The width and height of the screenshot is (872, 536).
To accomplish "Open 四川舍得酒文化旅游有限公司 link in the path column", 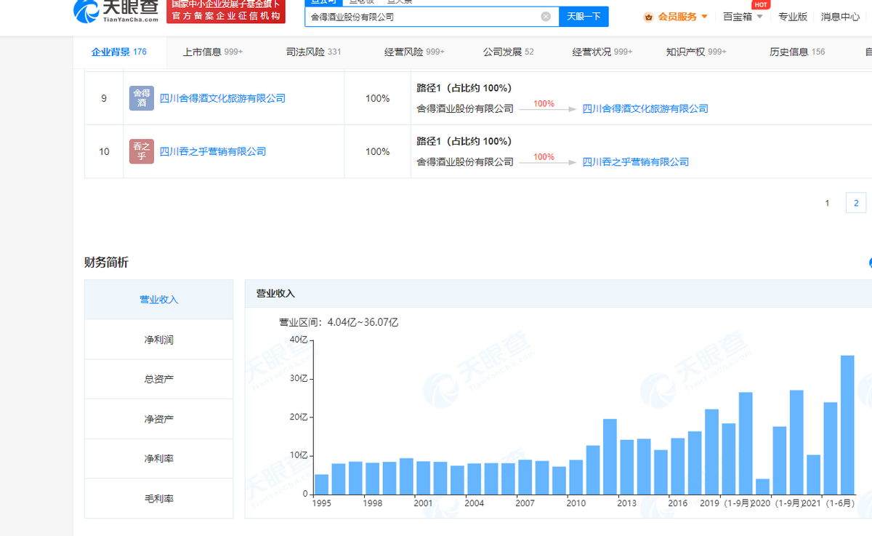I will (x=645, y=108).
